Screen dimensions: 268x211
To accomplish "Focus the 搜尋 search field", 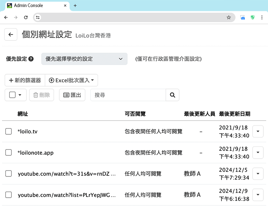I will coord(128,95).
